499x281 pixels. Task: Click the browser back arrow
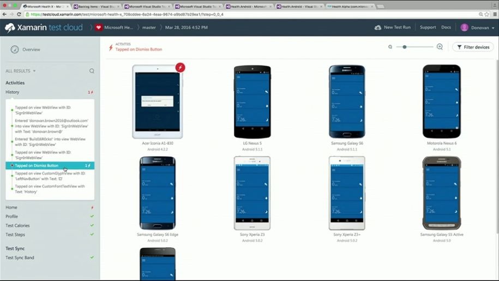tap(4, 14)
